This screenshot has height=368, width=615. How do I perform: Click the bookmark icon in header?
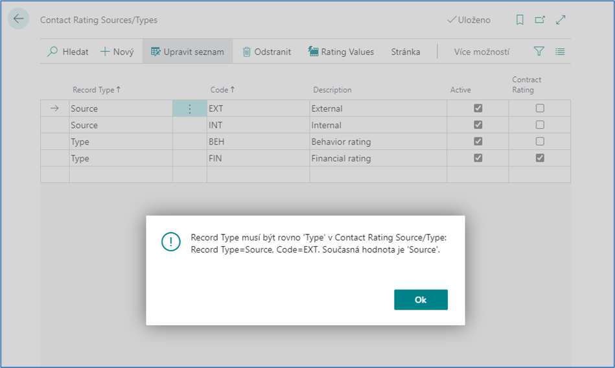520,20
